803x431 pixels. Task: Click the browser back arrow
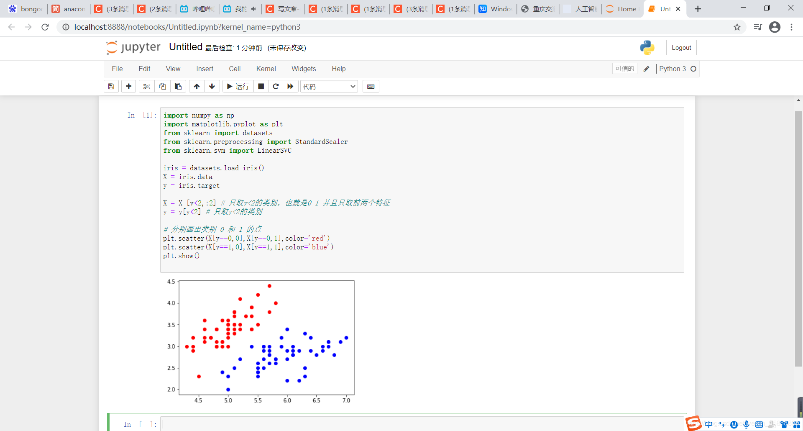click(x=11, y=27)
